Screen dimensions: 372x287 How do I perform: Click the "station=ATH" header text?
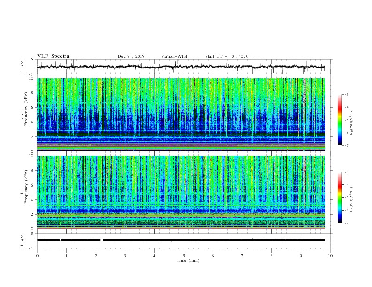[x=174, y=56]
